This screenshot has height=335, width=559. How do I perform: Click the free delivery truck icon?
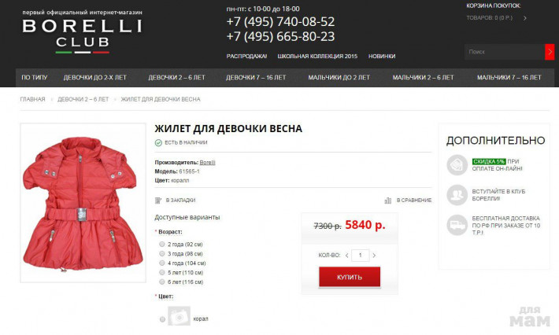[457, 225]
